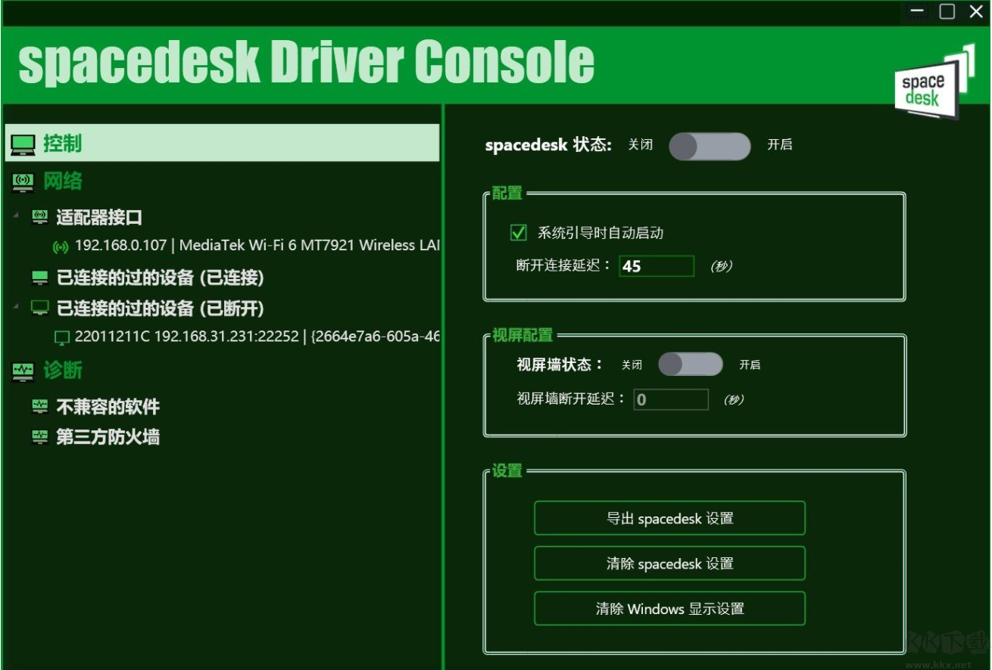Collapse the 适配器接口 tree node
This screenshot has width=992, height=670.
coord(17,217)
